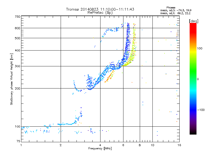Click the colorbar tick label '0'
The height and width of the screenshot is (158, 211).
coord(198,79)
